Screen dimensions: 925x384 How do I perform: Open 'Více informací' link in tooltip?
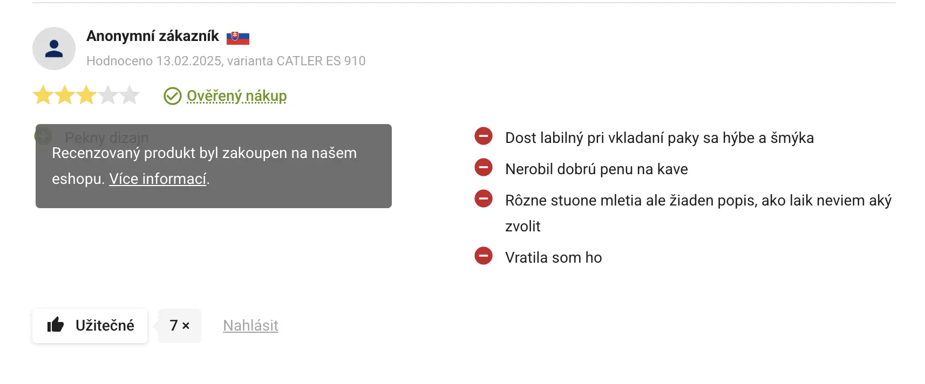(x=158, y=179)
